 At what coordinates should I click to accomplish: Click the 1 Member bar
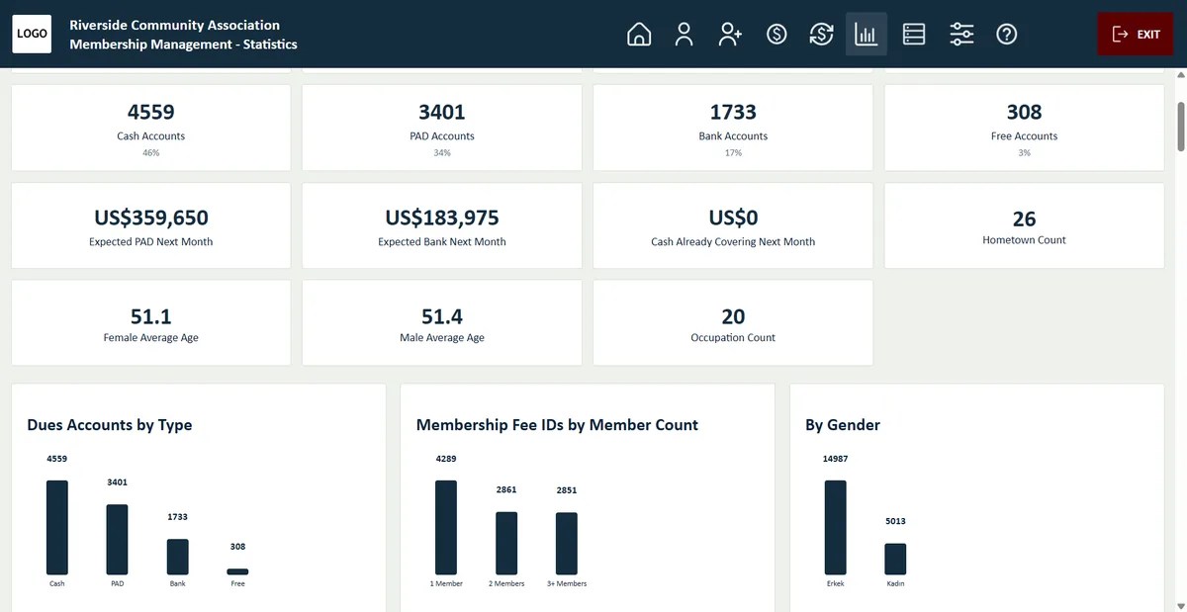(x=446, y=528)
